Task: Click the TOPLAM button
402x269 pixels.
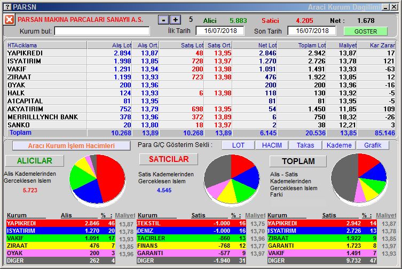Action: point(298,161)
